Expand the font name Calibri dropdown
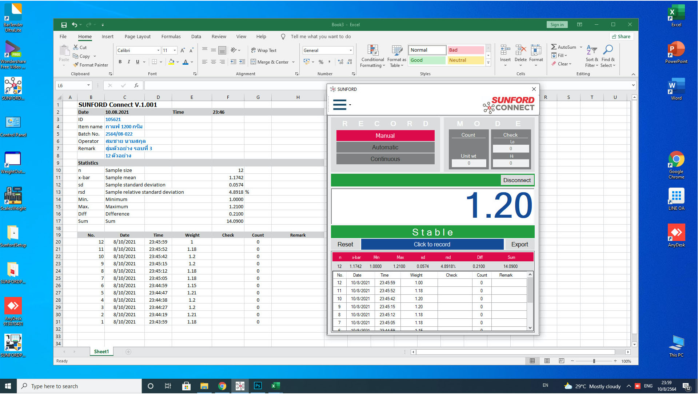This screenshot has height=394, width=698. 158,51
